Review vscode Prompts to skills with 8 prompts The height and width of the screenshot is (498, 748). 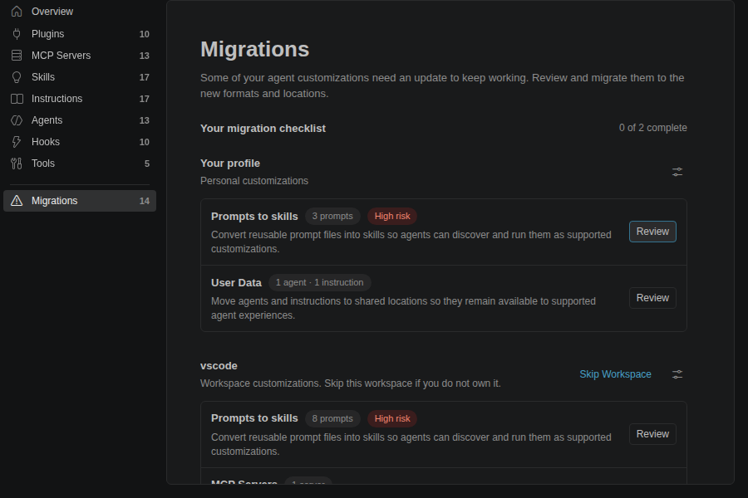652,434
